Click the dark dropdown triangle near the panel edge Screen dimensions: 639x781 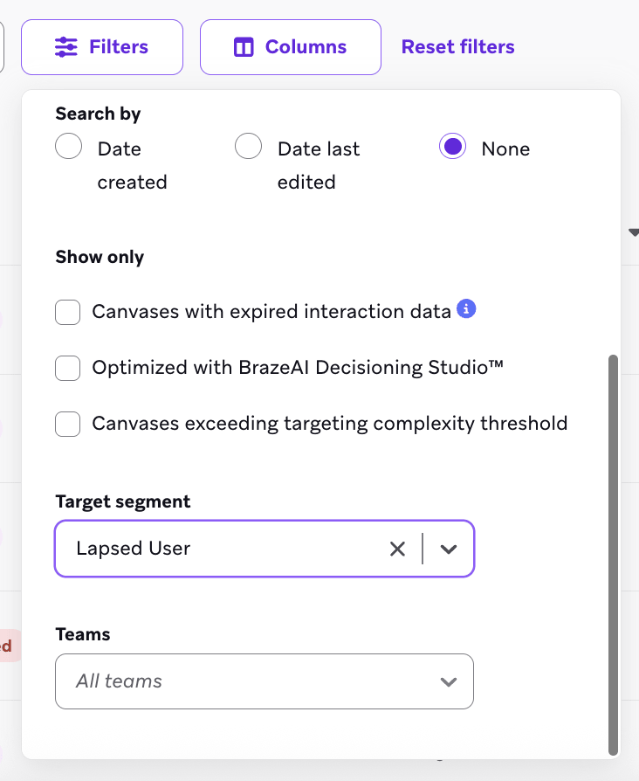pos(632,233)
